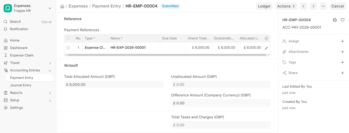349x133 pixels.
Task: Click the Search magnifier icon in sidebar
Action: point(6,22)
